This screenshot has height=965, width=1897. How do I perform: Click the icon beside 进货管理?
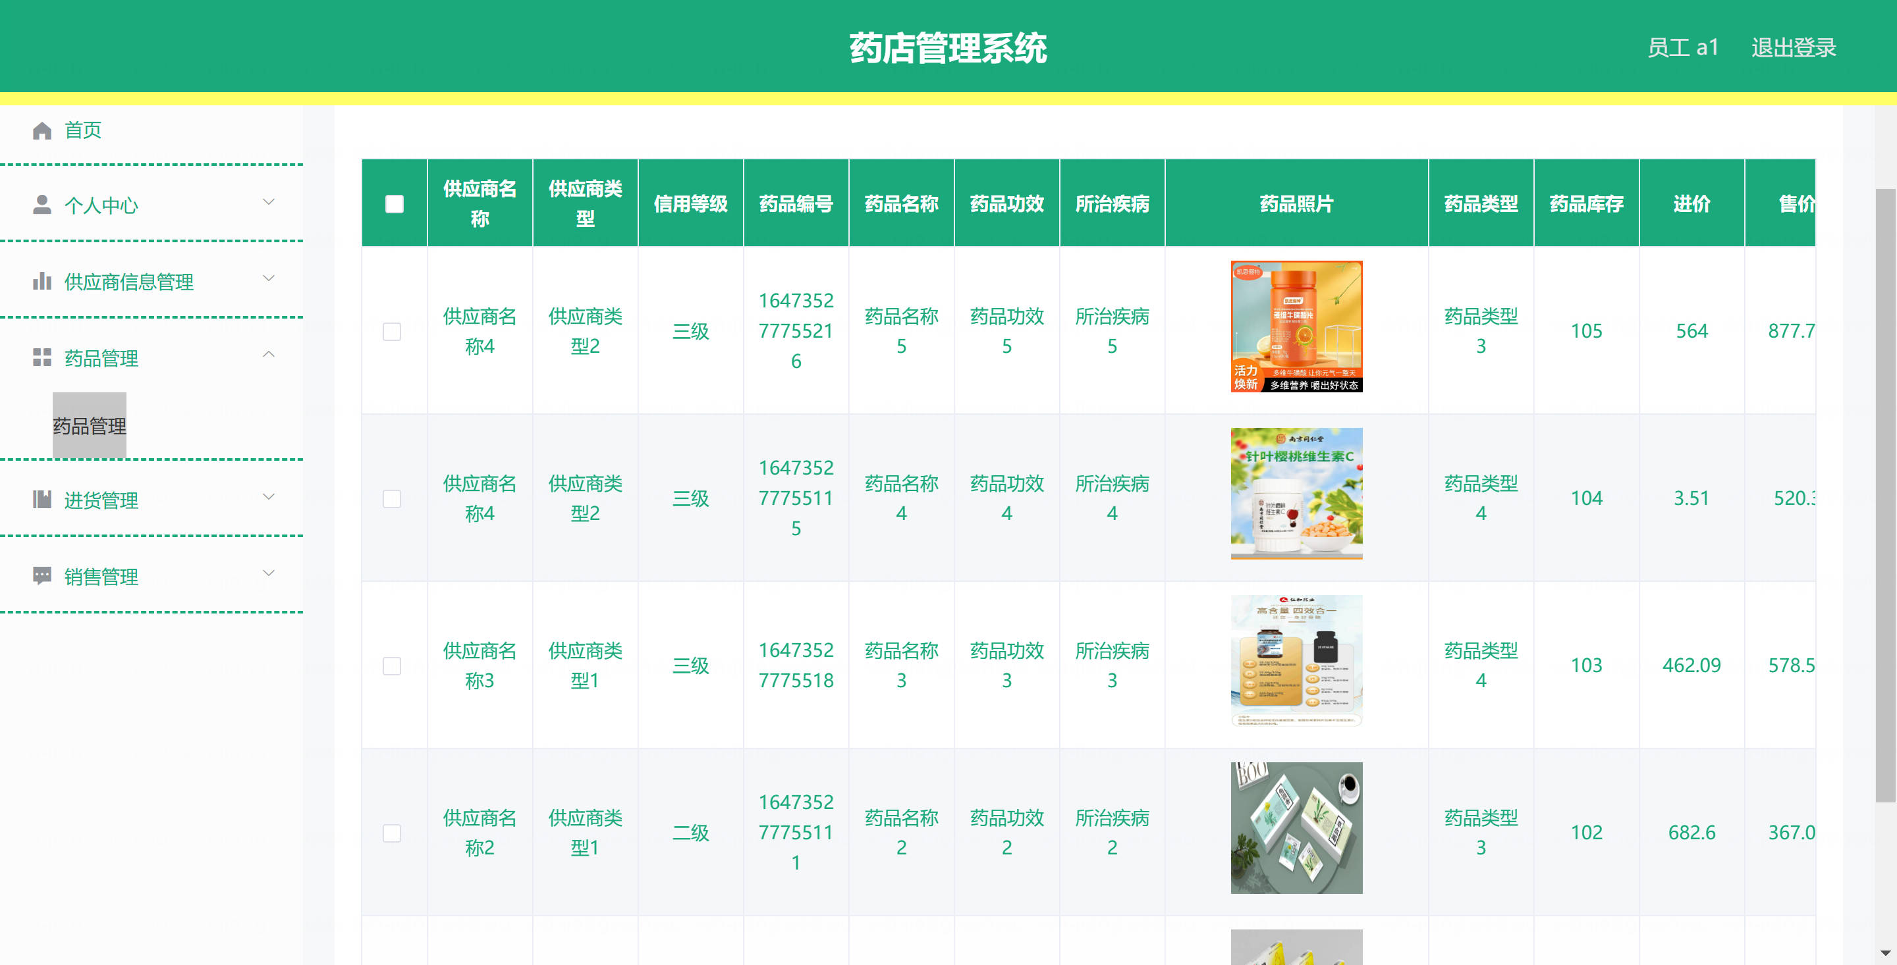[x=42, y=500]
